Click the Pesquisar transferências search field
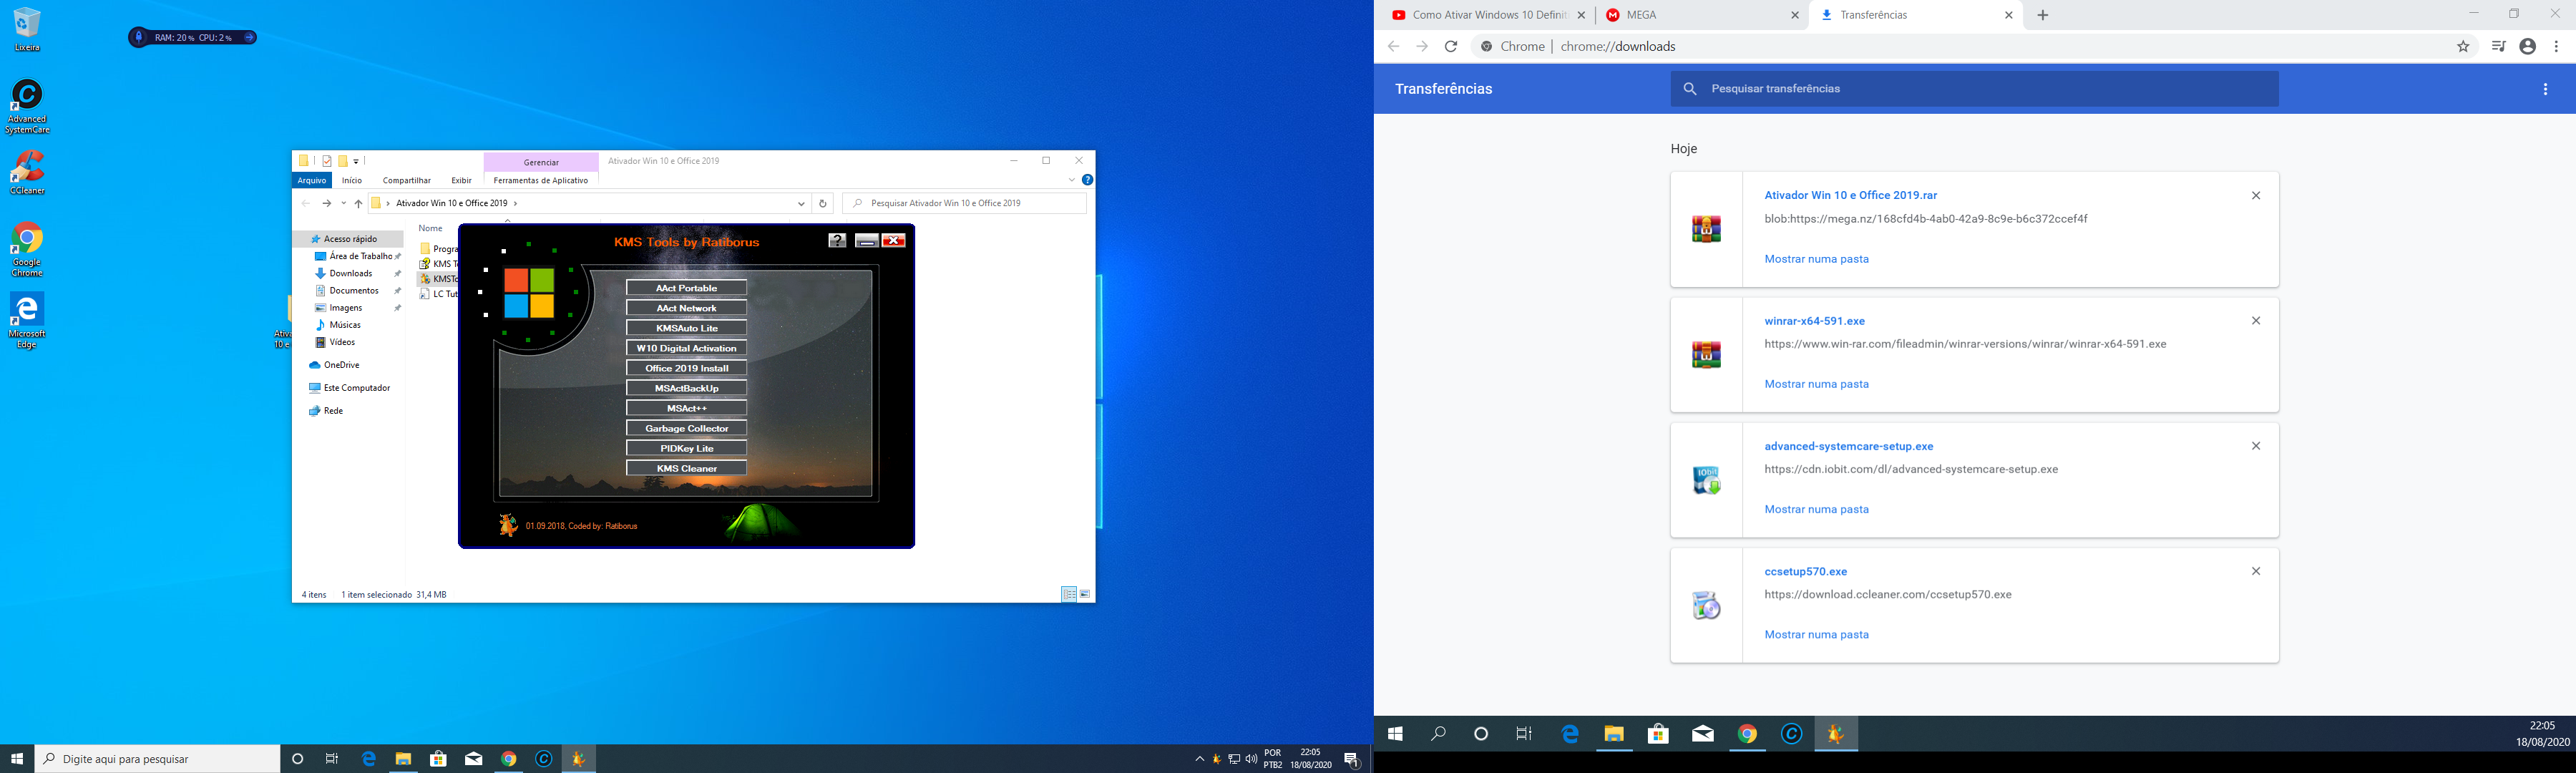Viewport: 2576px width, 773px height. [1974, 89]
